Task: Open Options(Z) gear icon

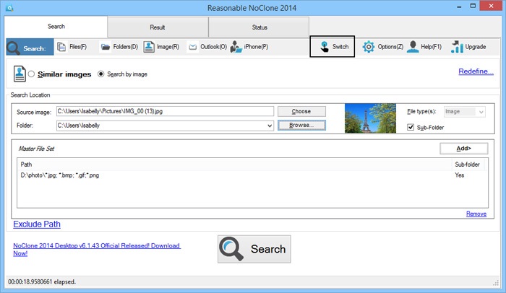Action: tap(368, 47)
